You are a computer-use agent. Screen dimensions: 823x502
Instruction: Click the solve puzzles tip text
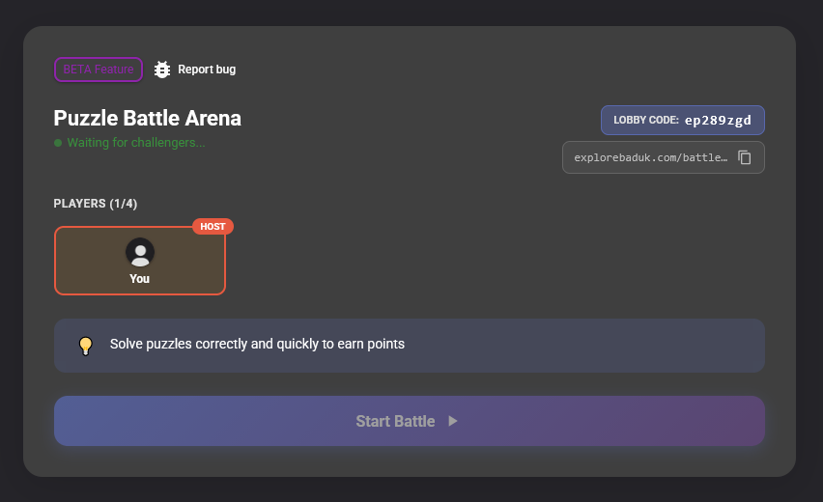click(257, 344)
